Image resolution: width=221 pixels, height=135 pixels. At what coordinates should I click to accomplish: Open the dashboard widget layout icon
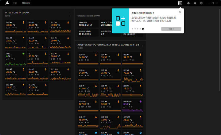[180, 3]
